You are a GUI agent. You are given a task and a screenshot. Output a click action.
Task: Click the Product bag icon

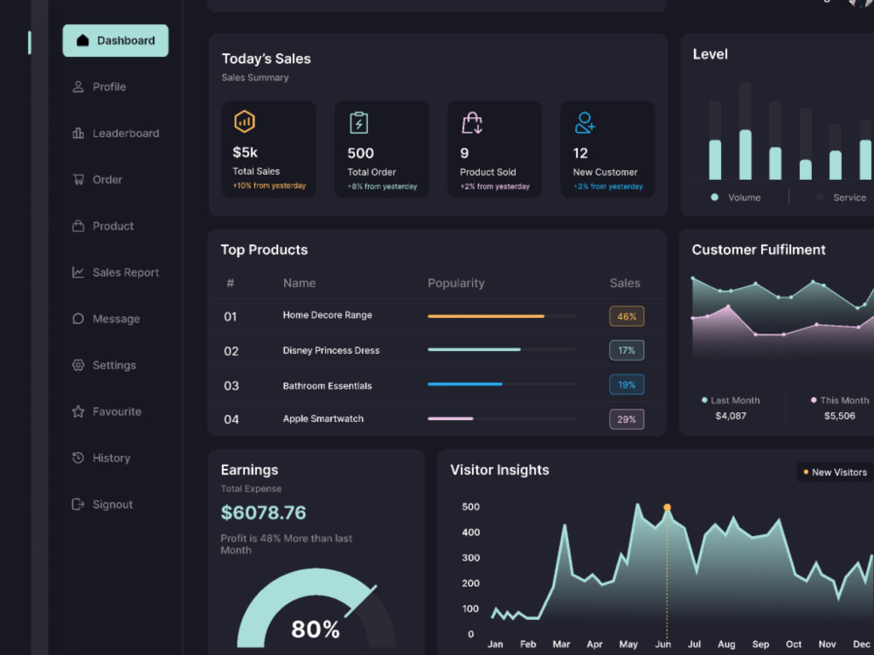pyautogui.click(x=78, y=225)
